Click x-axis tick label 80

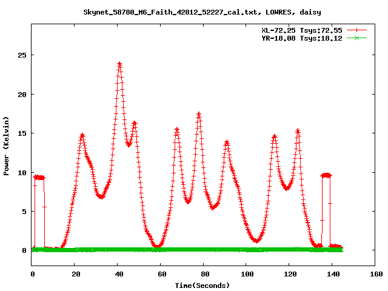205,274
